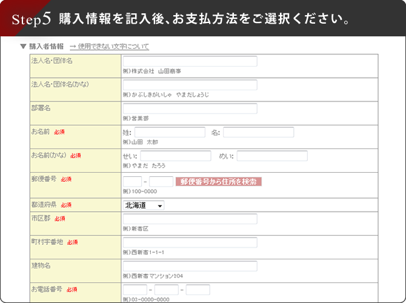Click the 名 field in お名前 row
The height and width of the screenshot is (303, 406).
tap(258, 132)
